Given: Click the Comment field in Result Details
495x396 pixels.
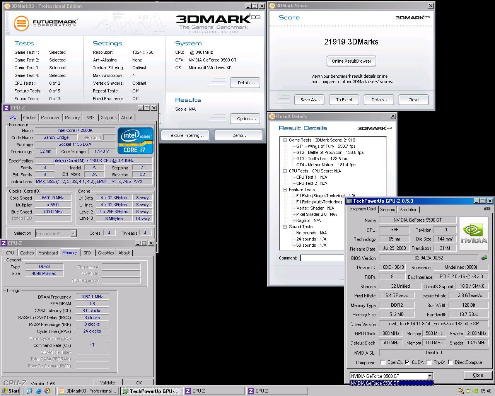Looking at the screenshot, I should point(322,258).
